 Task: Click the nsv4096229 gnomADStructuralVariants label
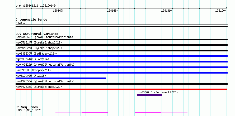coord(45,65)
